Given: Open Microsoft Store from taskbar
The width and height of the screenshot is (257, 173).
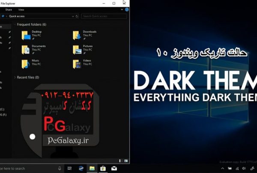Looking at the screenshot, I should (103, 168).
